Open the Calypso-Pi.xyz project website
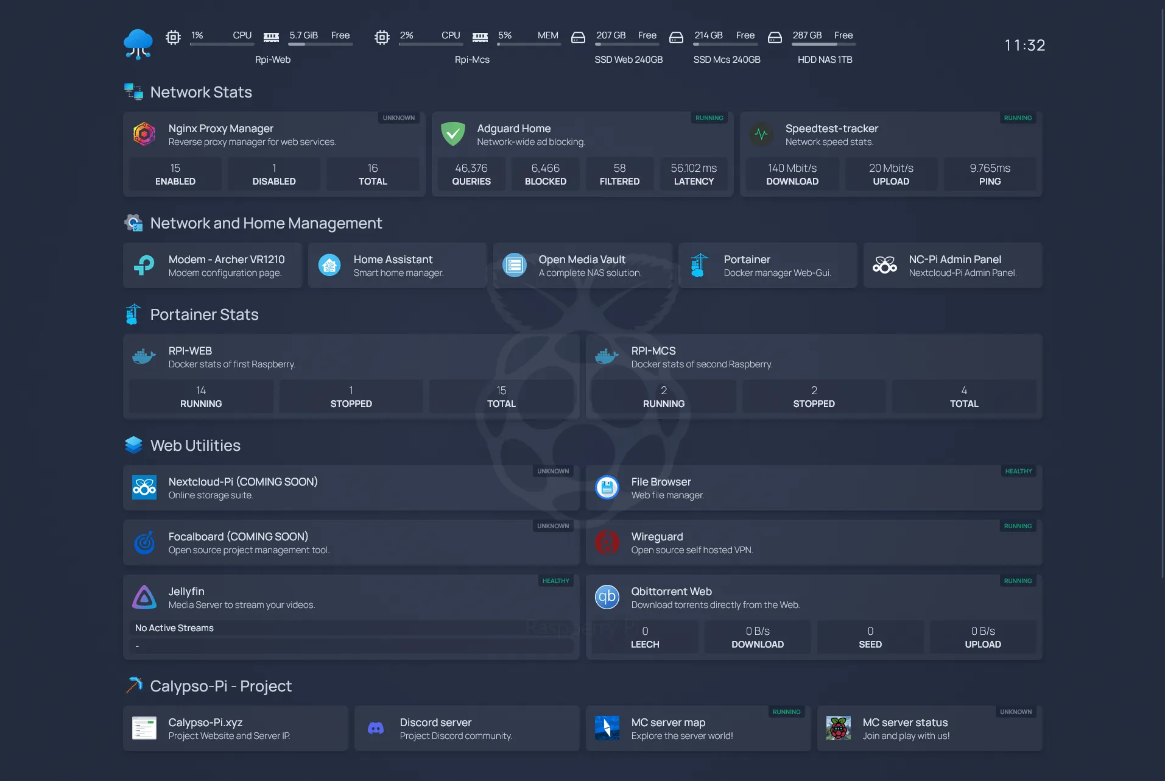Viewport: 1165px width, 781px height. click(x=235, y=729)
